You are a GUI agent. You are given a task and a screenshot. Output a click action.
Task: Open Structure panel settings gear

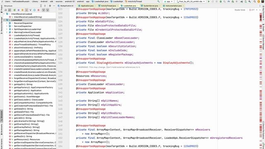tap(50, 6)
